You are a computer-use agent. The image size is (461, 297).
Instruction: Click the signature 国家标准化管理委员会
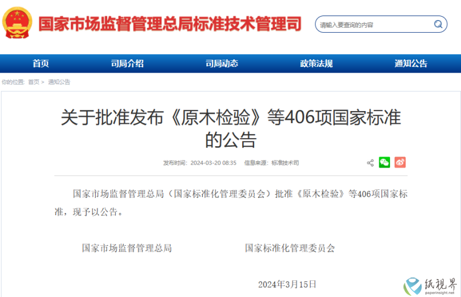point(290,248)
